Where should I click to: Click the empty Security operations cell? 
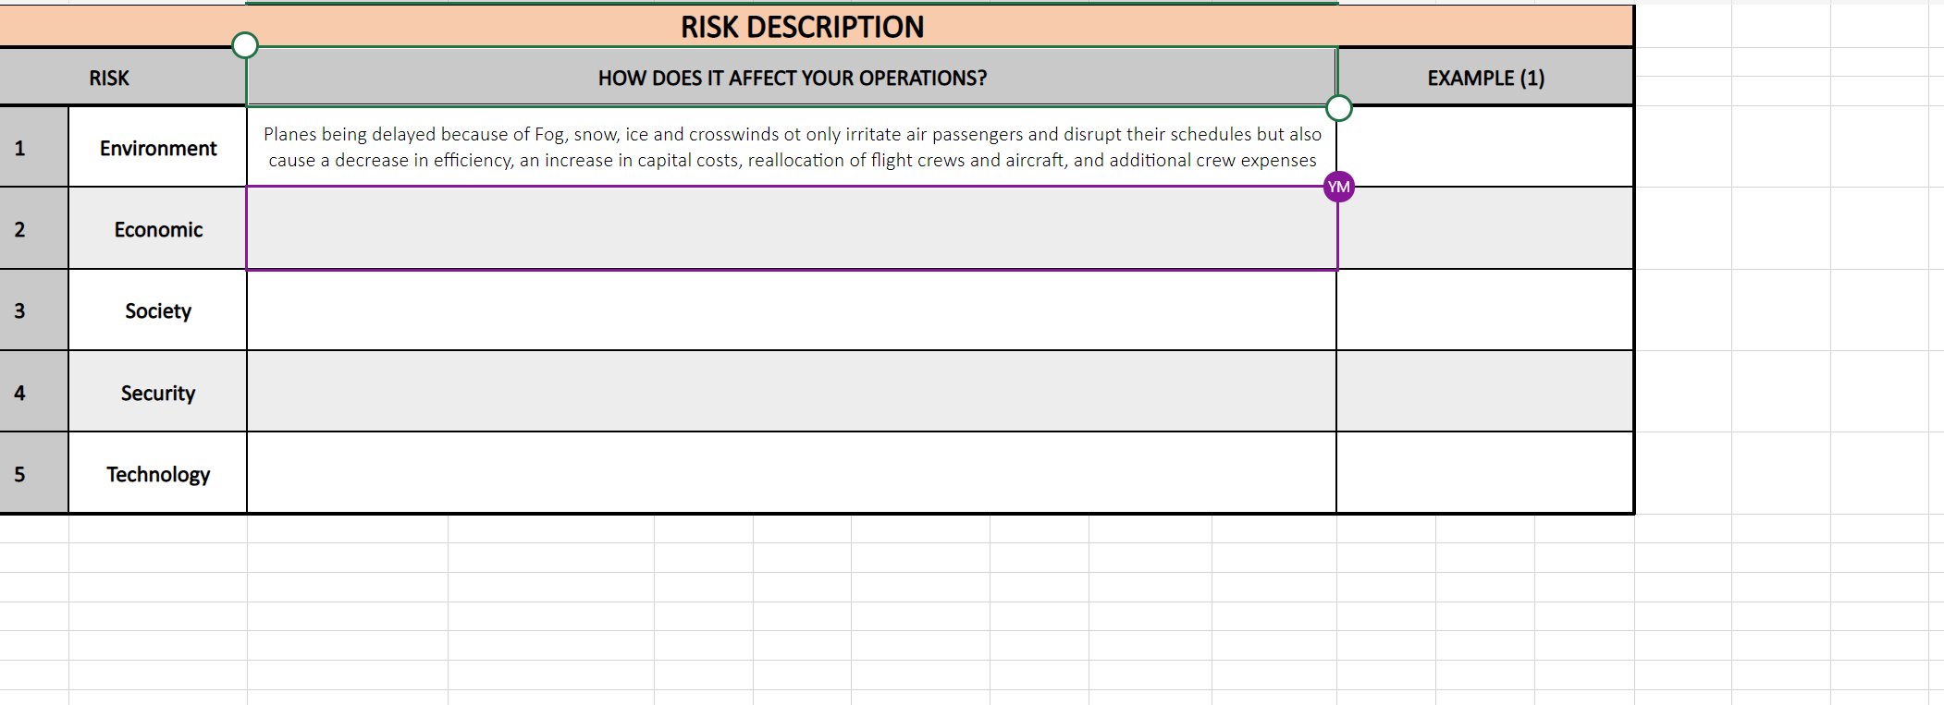[792, 392]
